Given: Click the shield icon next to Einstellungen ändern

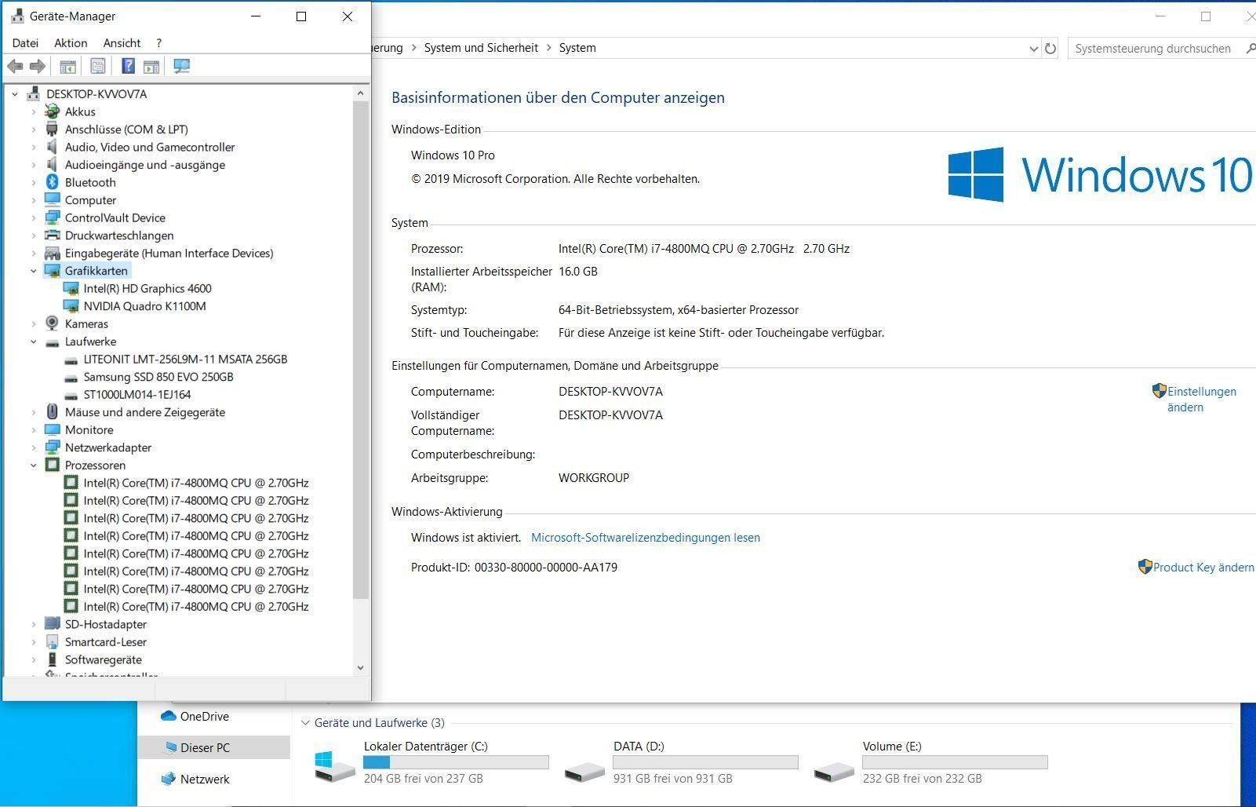Looking at the screenshot, I should coord(1159,391).
